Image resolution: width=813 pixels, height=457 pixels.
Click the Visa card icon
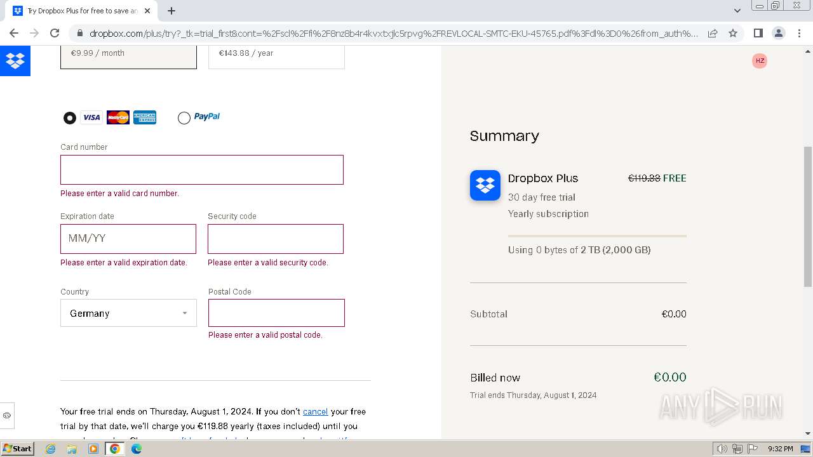(x=91, y=117)
